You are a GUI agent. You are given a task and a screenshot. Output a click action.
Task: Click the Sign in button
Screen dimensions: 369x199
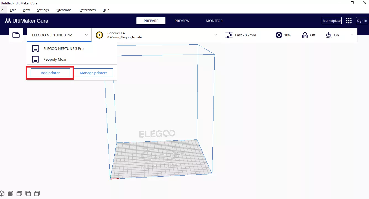point(362,20)
